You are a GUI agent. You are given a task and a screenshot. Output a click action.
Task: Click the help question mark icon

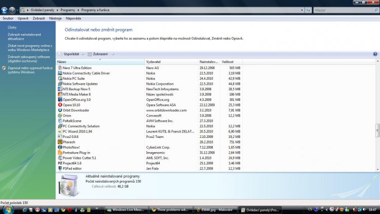(375, 54)
